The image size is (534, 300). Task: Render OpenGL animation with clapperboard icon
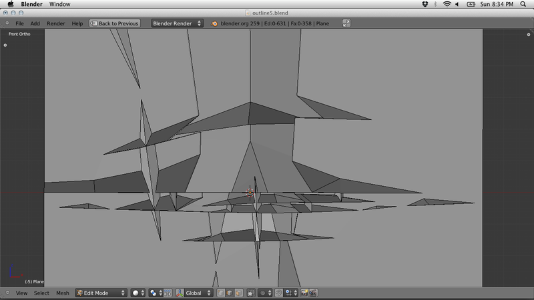313,293
